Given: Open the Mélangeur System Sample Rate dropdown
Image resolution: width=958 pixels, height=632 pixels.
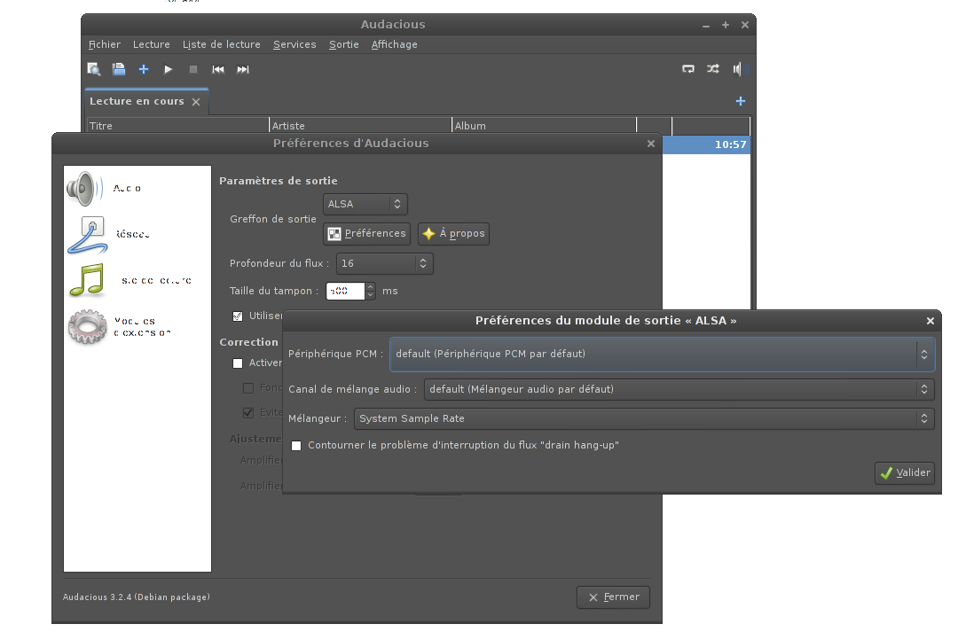Looking at the screenshot, I should tap(644, 418).
